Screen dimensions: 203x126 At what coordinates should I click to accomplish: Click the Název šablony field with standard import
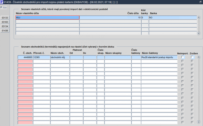pyautogui.click(x=159, y=57)
